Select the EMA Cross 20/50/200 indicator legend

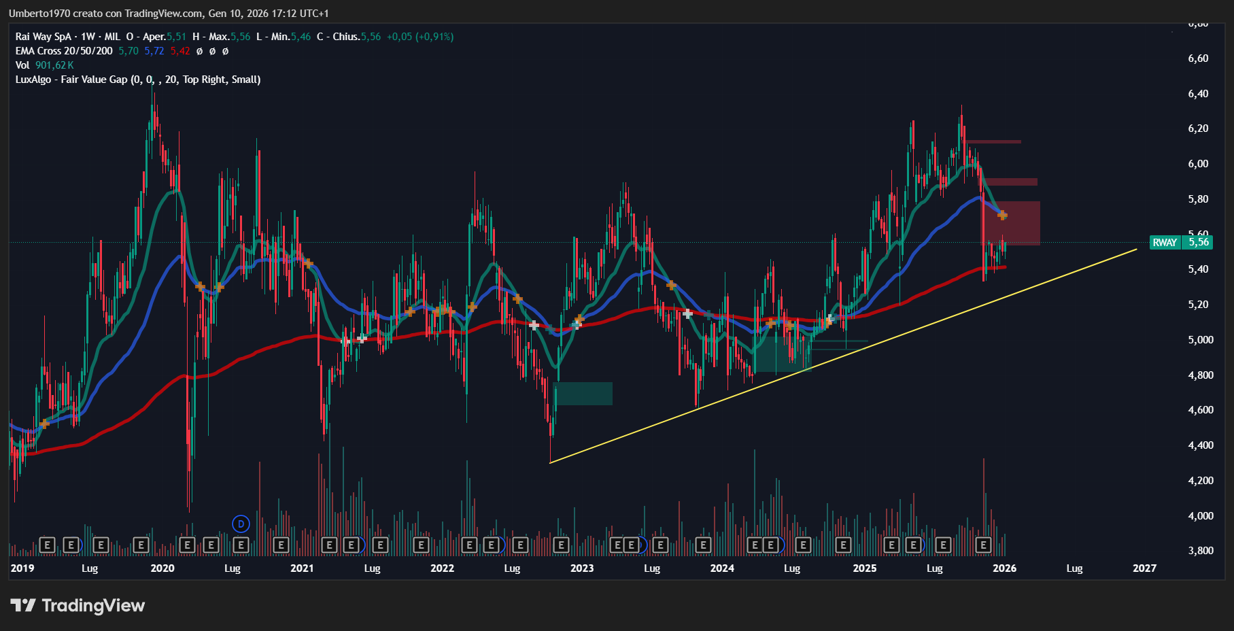64,51
